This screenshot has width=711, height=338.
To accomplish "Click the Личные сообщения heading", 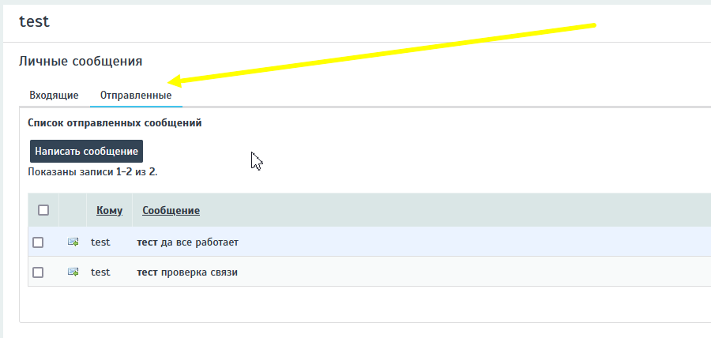I will tap(81, 61).
